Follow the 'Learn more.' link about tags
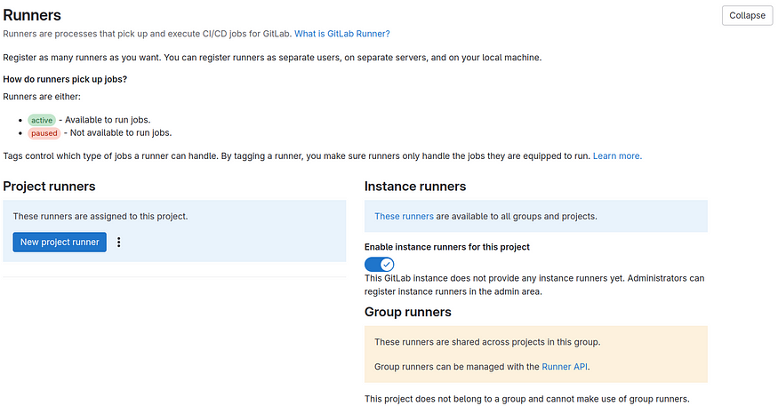778x414 pixels. click(x=617, y=155)
